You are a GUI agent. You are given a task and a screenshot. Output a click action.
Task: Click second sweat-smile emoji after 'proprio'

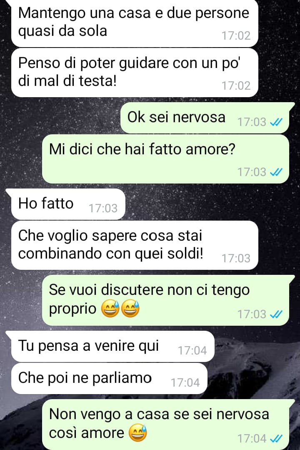pyautogui.click(x=130, y=309)
